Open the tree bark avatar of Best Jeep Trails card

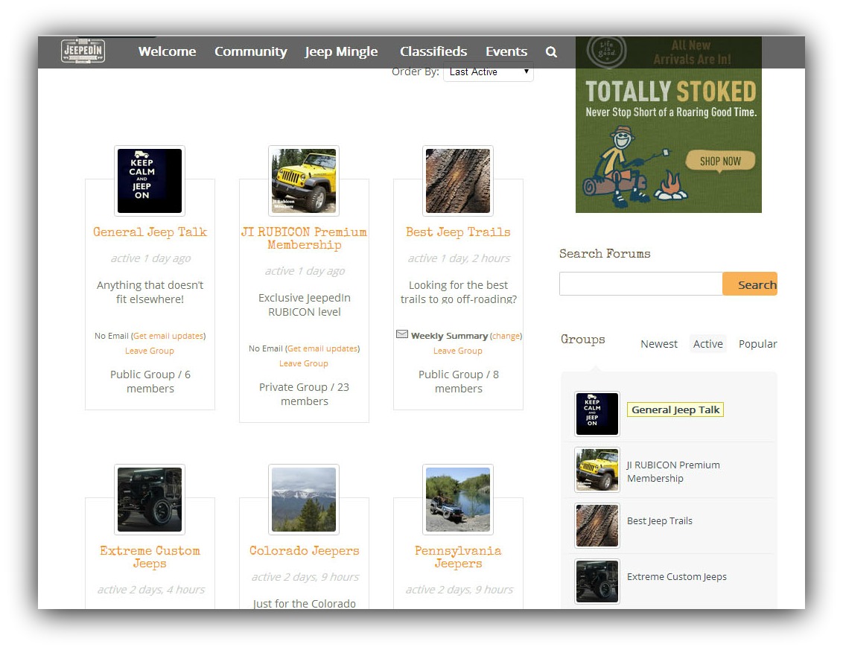[458, 181]
